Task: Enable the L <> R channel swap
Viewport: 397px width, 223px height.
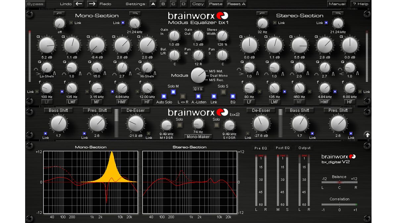Action: point(183,96)
